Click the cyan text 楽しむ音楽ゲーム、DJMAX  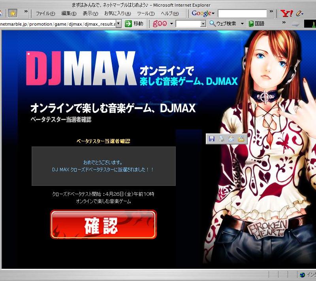[x=189, y=82]
